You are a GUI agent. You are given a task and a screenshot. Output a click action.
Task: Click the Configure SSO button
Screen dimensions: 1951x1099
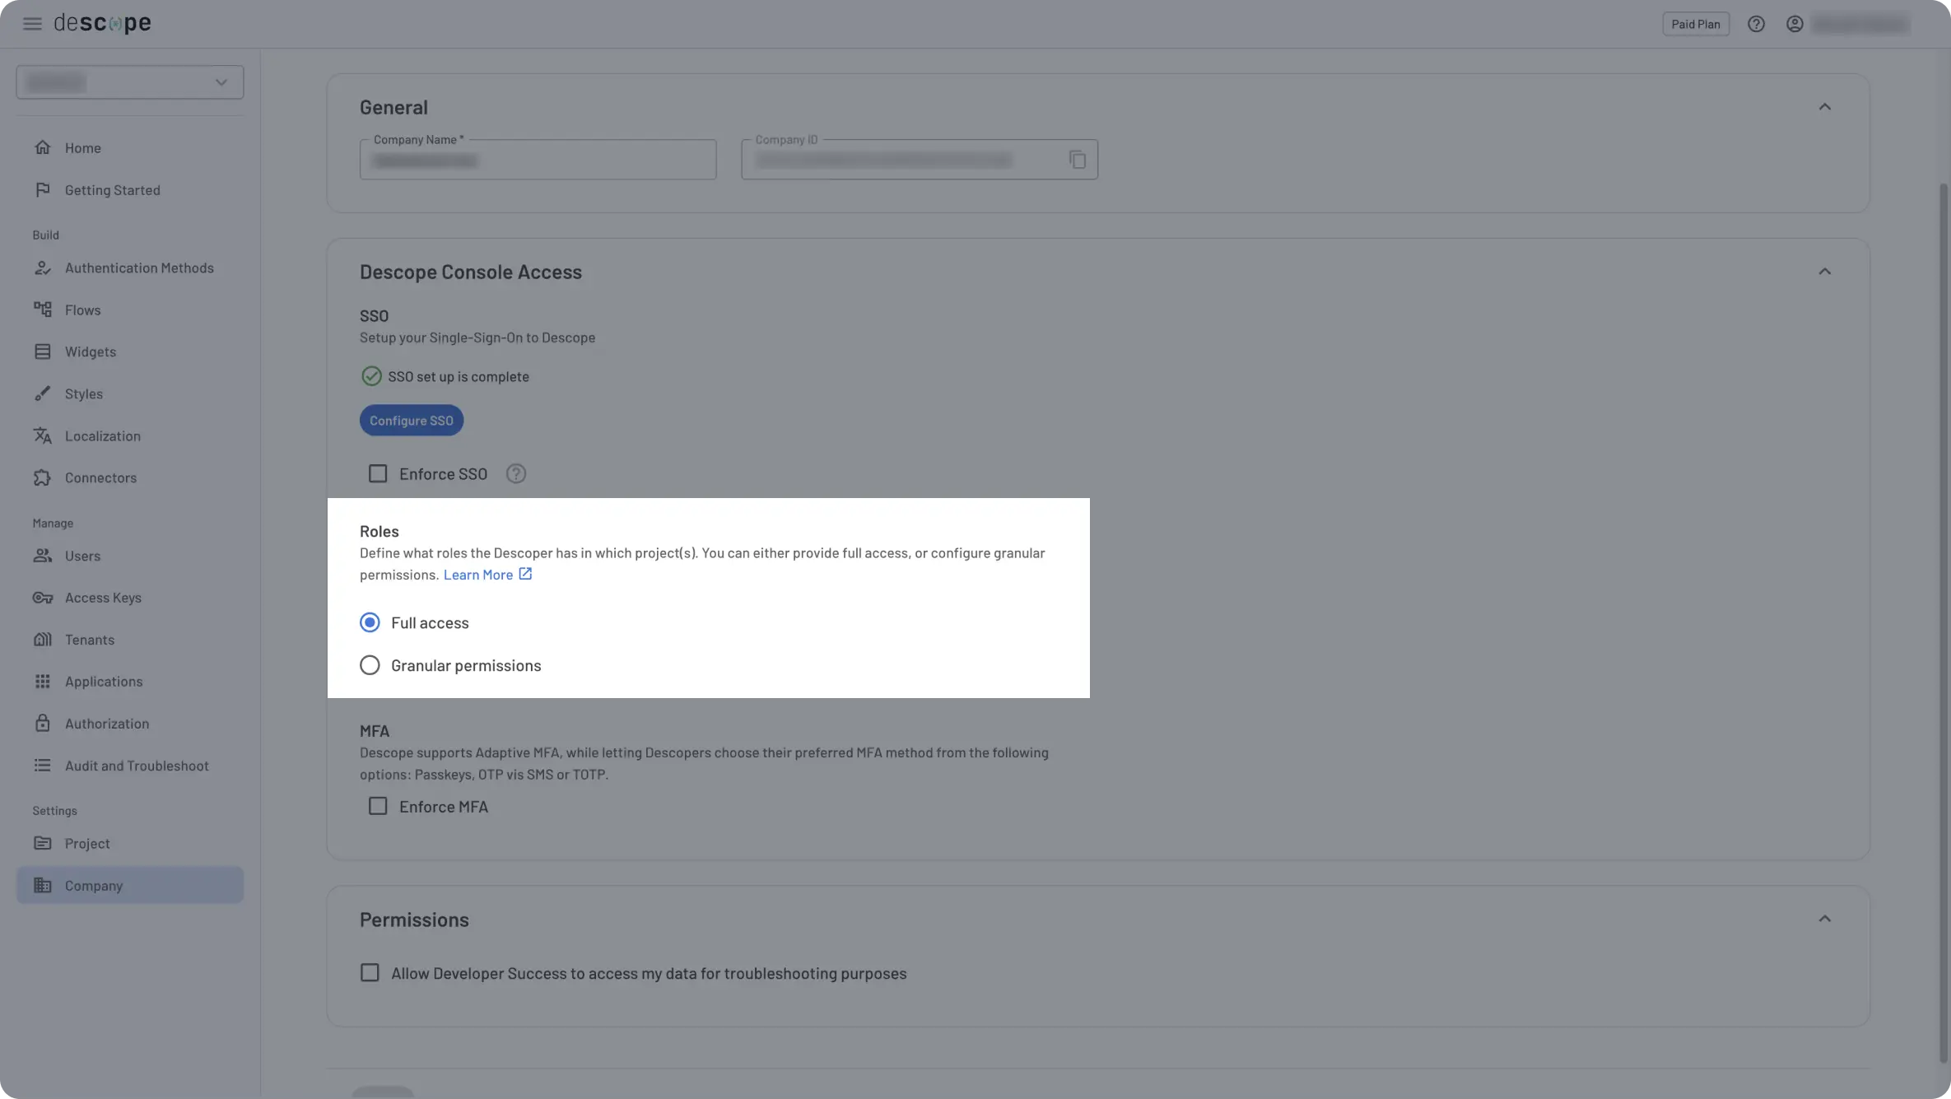pos(411,420)
